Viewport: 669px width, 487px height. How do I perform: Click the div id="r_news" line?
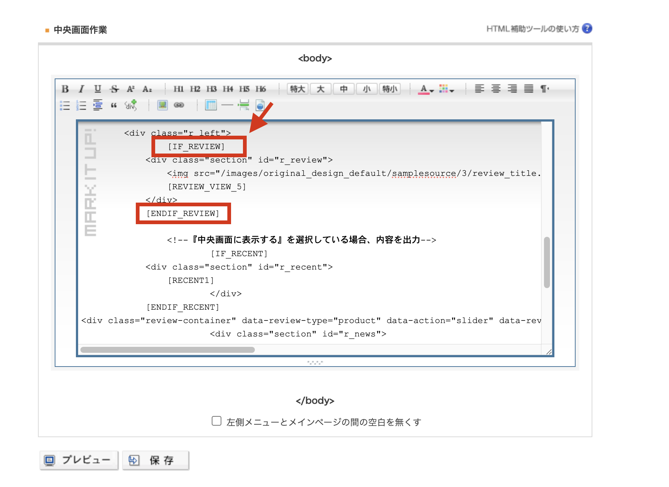(298, 334)
